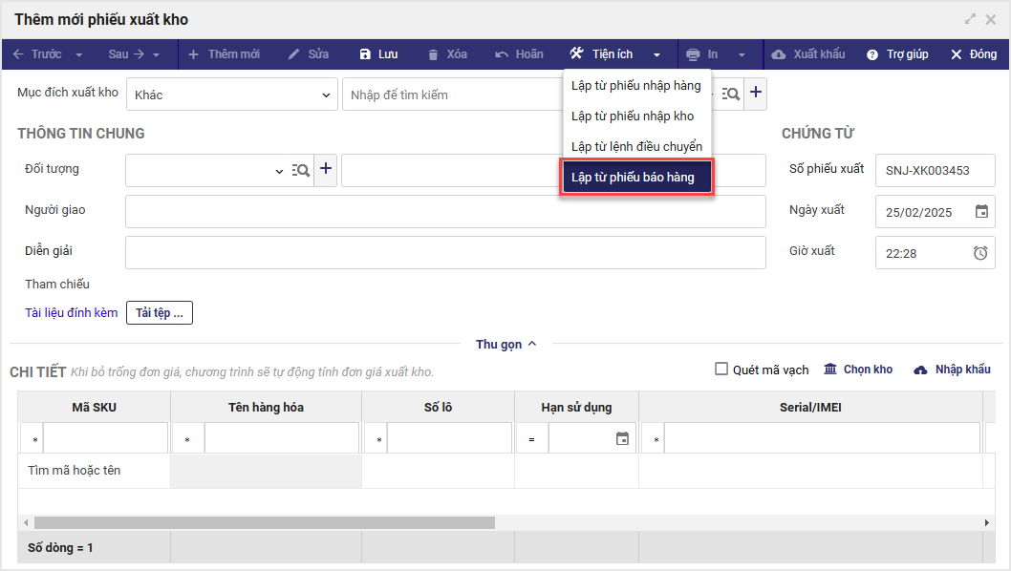Click the scrollbar right arrow
The image size is (1011, 571).
986,522
